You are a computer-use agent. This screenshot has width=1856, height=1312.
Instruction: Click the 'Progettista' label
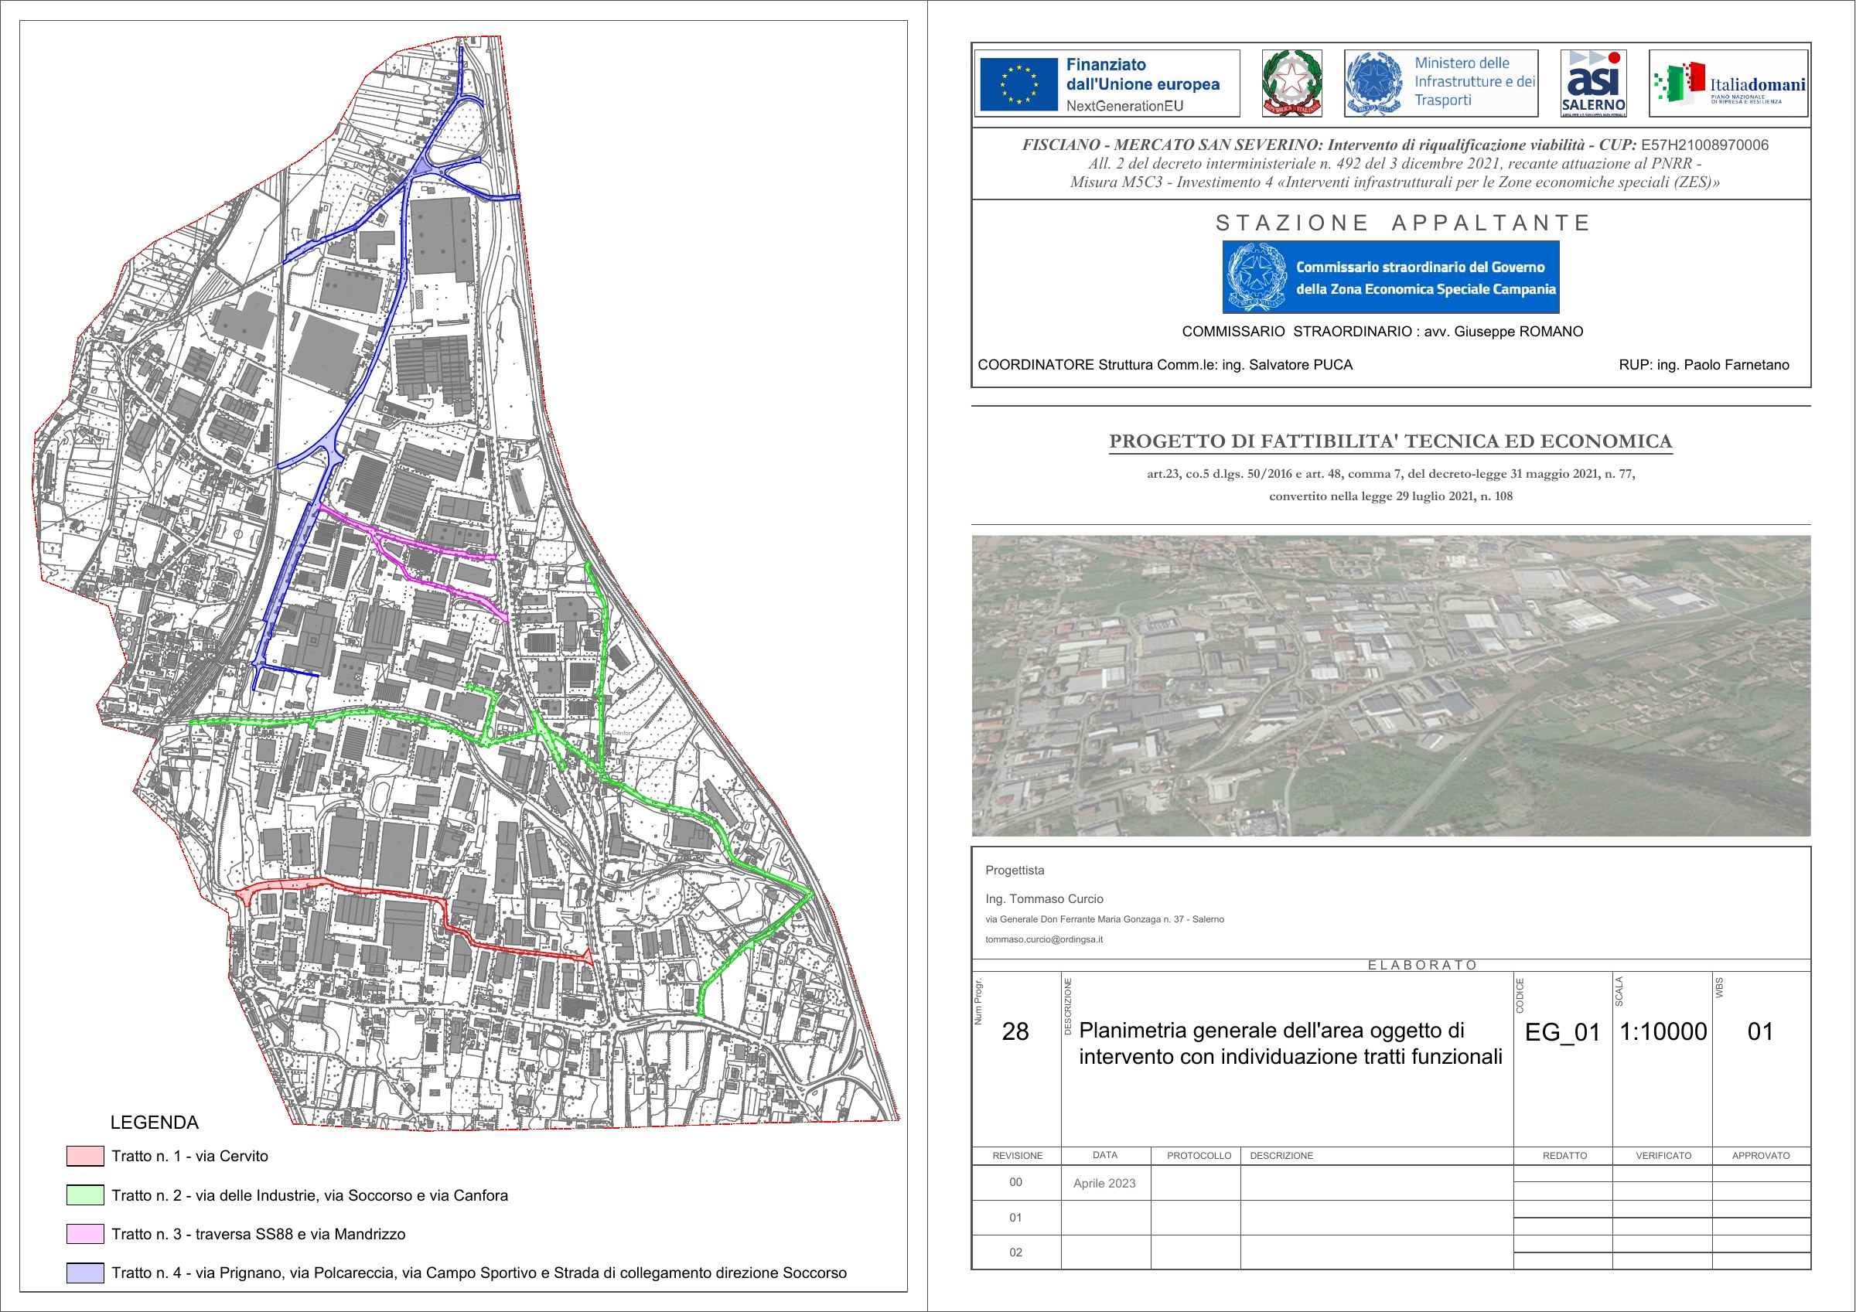[1015, 871]
